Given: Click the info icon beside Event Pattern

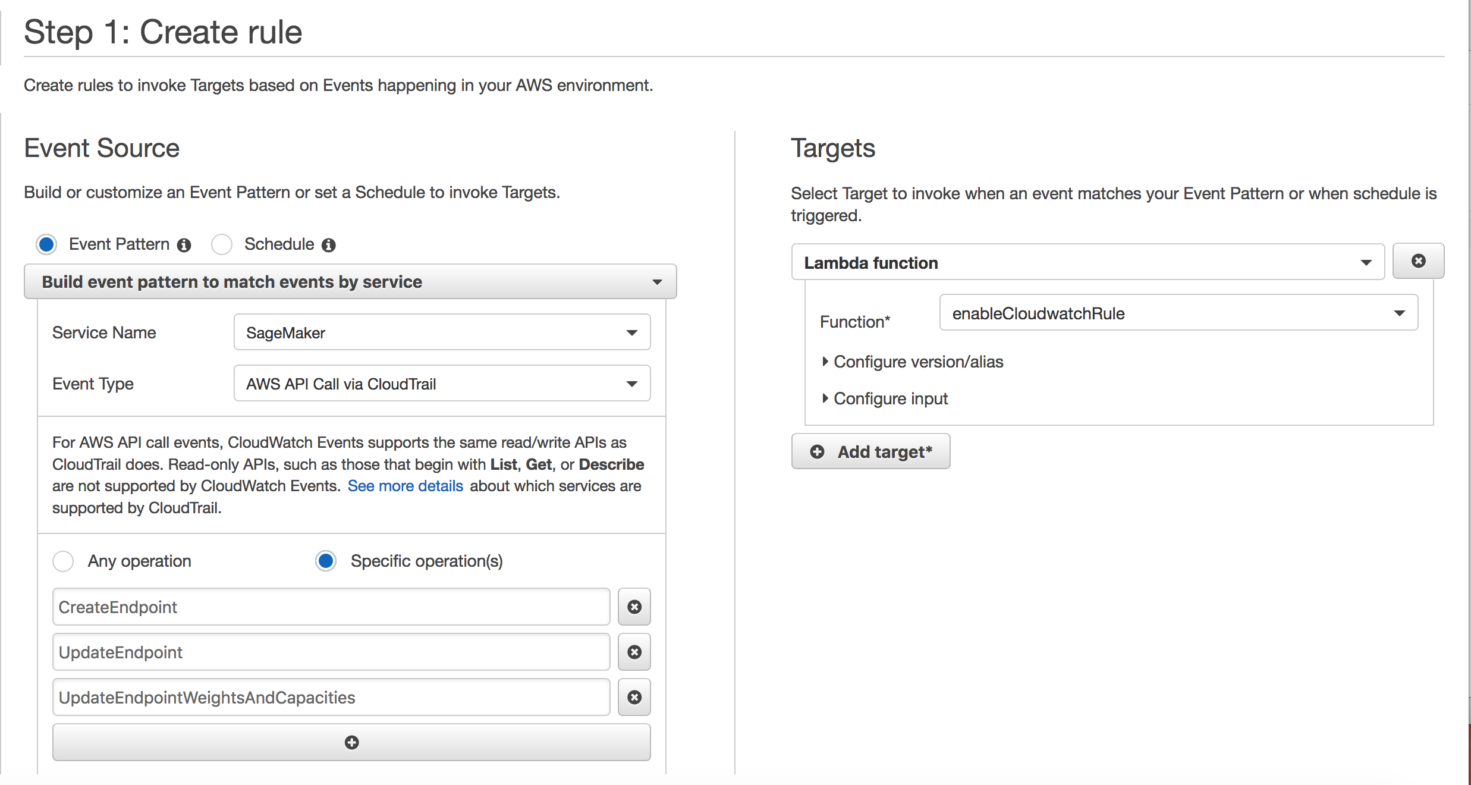Looking at the screenshot, I should tap(184, 245).
